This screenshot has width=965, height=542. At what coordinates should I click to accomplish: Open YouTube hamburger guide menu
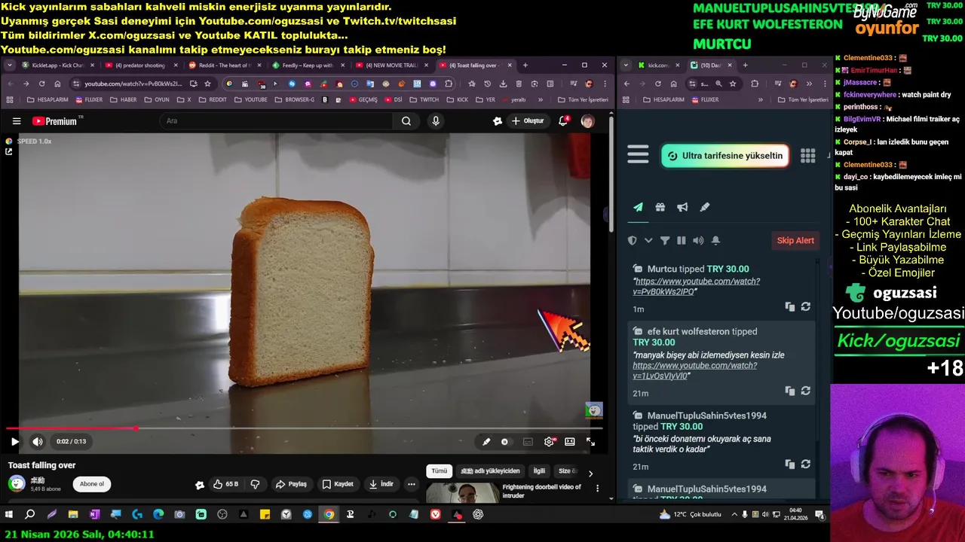coord(17,121)
